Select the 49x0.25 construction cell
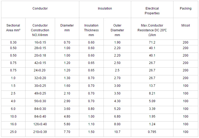Image resolution: width=199 pixels, height=138 pixels. (x=40, y=93)
